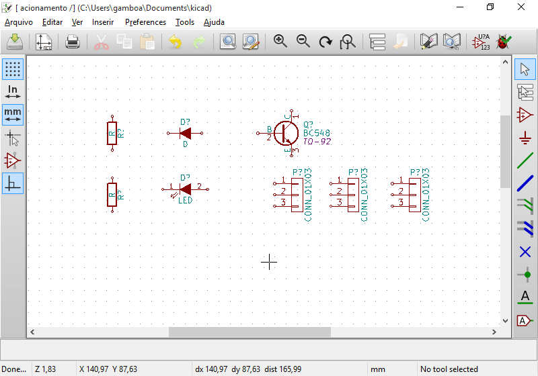Screen dimensions: 538x376
Task: Pick the Place junction tool
Action: (x=525, y=275)
